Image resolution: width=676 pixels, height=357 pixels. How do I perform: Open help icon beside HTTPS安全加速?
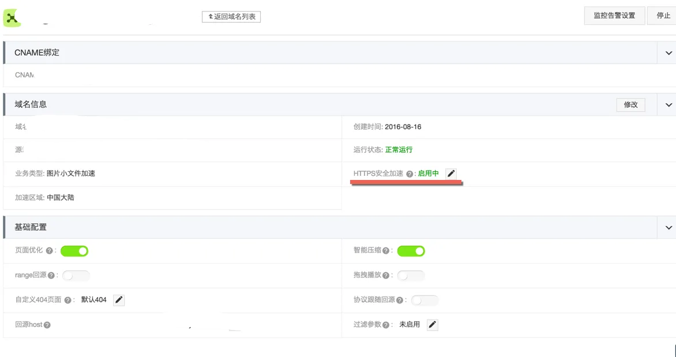pyautogui.click(x=410, y=174)
